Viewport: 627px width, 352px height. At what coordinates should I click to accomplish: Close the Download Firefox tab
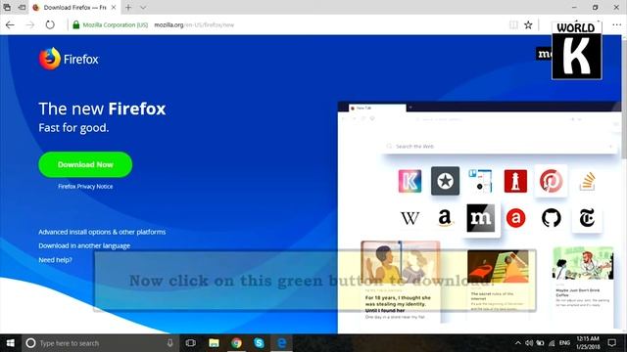coord(114,7)
